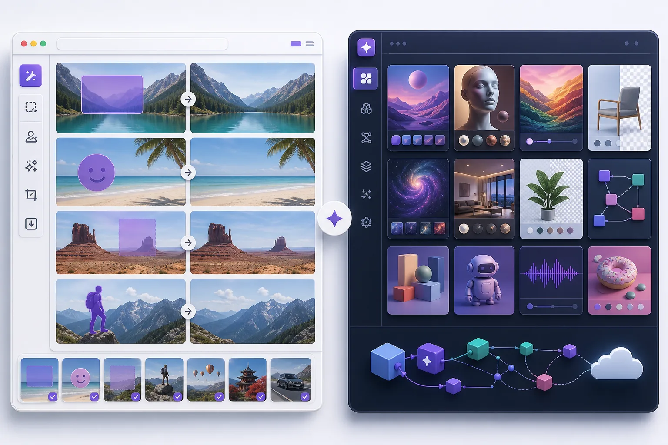
Task: Toggle the checkbox on the hiker on rock thumbnail
Action: click(x=177, y=396)
